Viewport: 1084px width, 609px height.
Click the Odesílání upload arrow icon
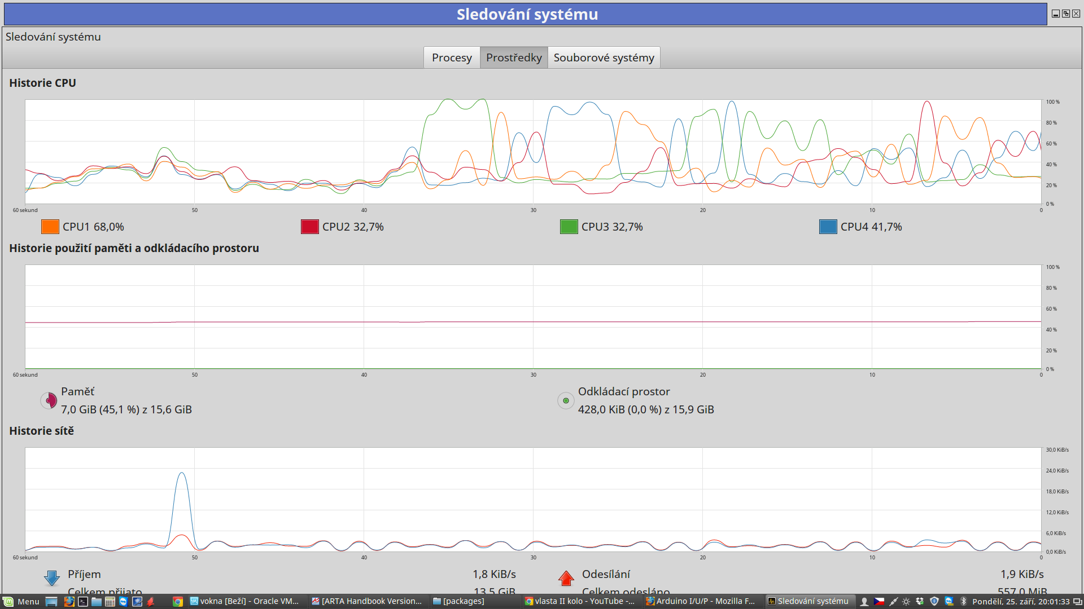pyautogui.click(x=566, y=578)
